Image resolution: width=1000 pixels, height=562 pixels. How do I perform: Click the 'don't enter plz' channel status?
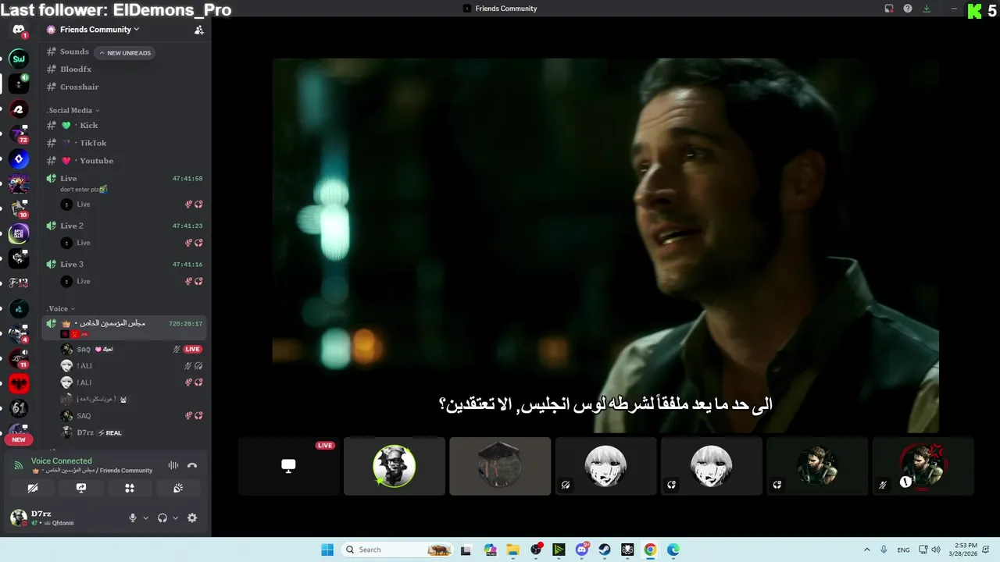pos(83,190)
